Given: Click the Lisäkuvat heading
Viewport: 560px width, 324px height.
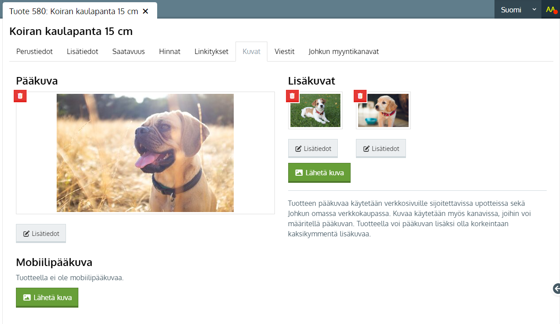Looking at the screenshot, I should (312, 81).
